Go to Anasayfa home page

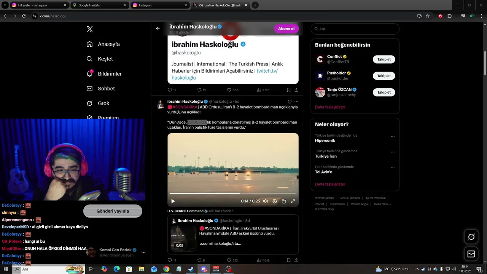[103, 44]
